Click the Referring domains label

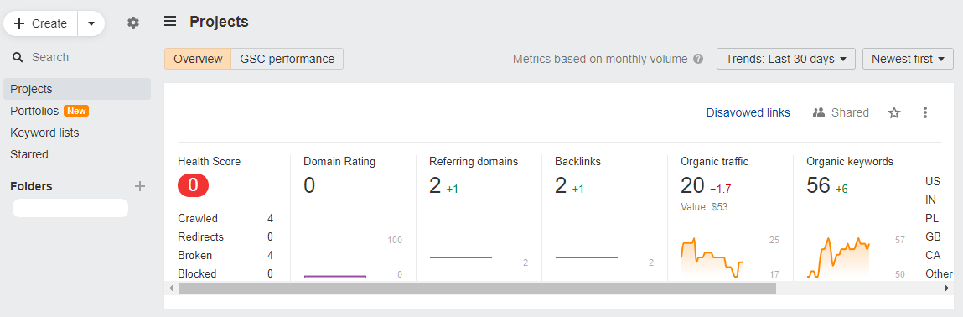(x=474, y=162)
